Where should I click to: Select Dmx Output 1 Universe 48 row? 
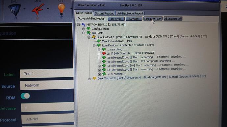[x=152, y=37]
